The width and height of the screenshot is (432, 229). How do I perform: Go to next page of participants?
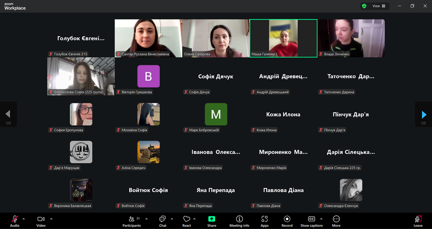(424, 114)
